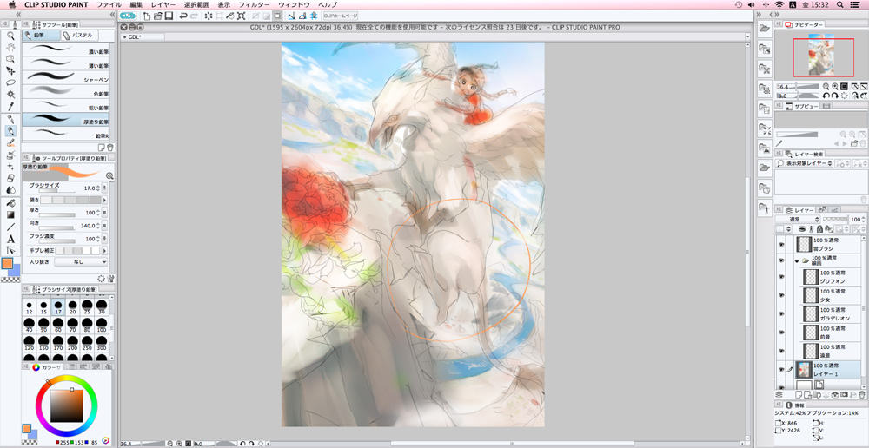Screen dimensions: 869x448
Task: Select the Fill bucket tool
Action: click(10, 203)
